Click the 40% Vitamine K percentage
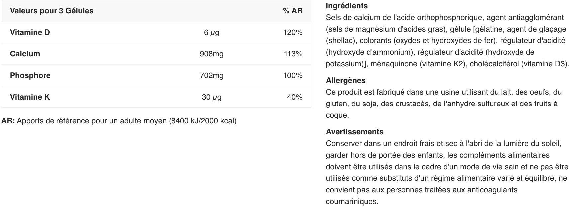 (x=295, y=97)
